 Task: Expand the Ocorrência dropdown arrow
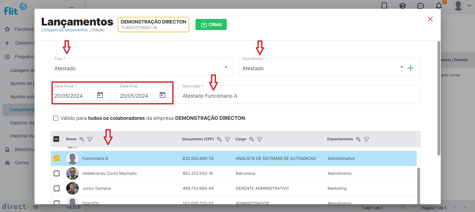pyautogui.click(x=401, y=67)
